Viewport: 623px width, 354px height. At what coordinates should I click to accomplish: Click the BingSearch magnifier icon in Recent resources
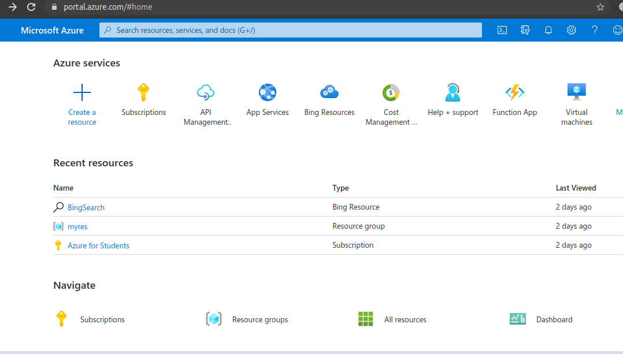point(58,207)
